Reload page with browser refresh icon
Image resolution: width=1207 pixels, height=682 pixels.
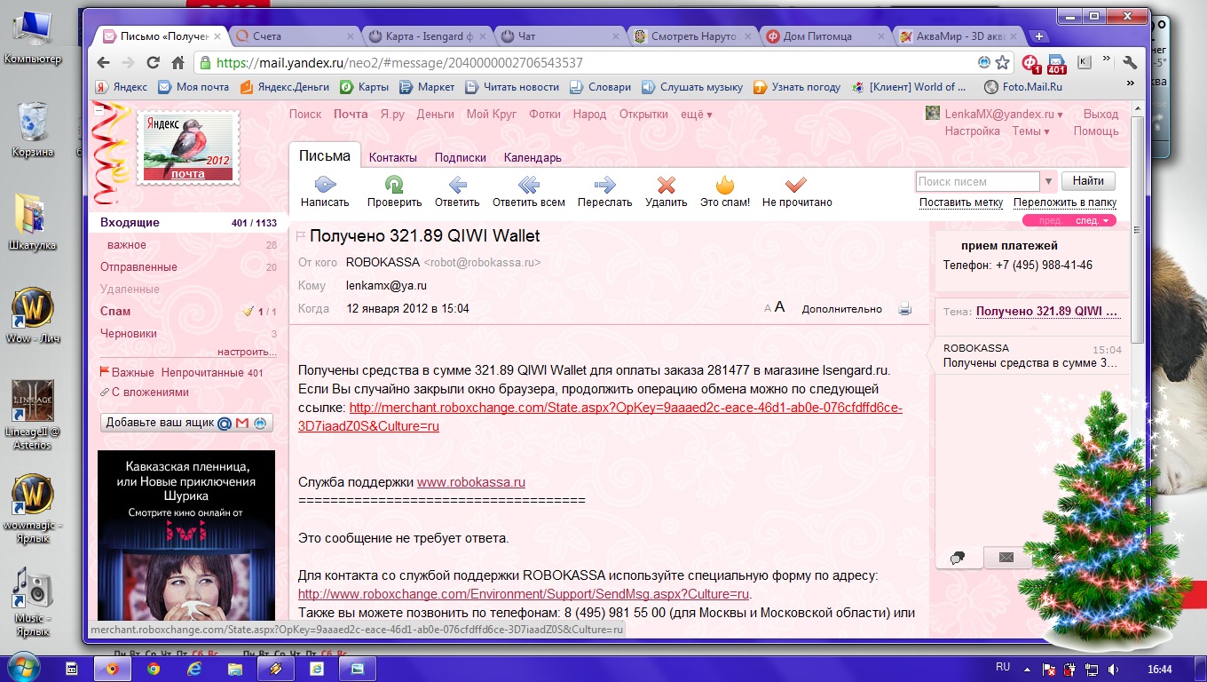point(153,63)
